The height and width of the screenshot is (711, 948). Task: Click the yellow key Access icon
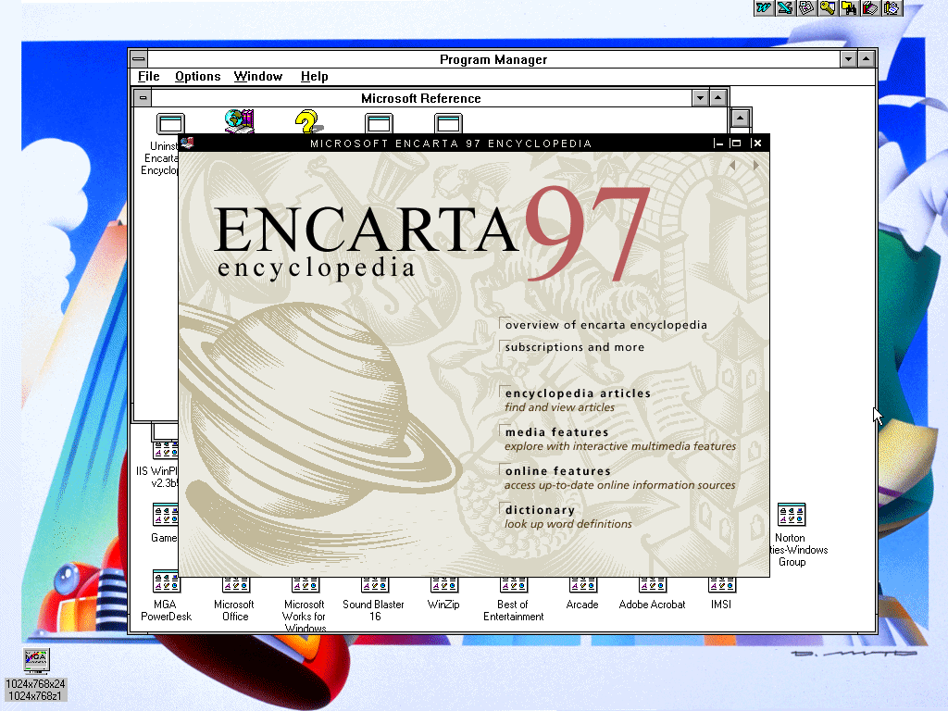point(828,7)
